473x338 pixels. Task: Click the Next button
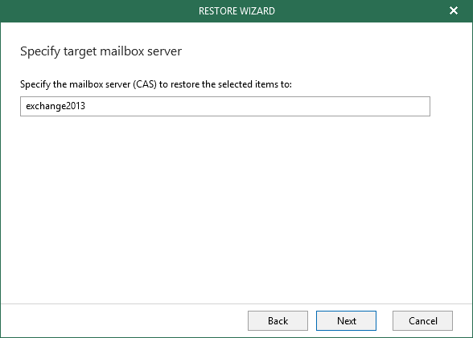tap(346, 321)
